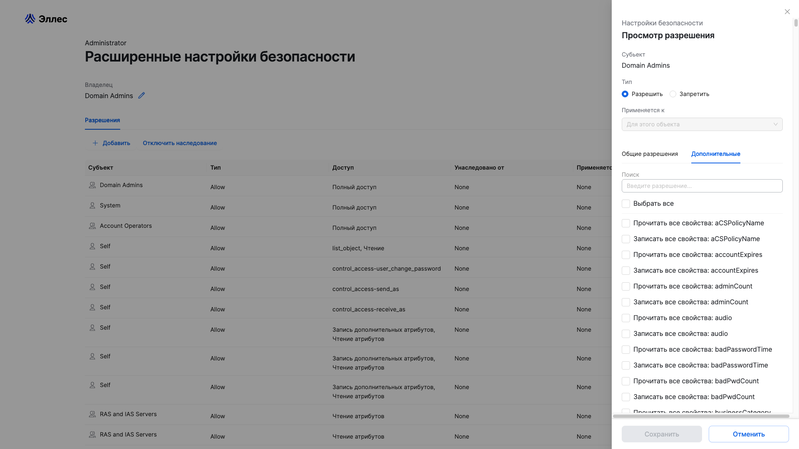Select the Запретить radio button

point(673,94)
